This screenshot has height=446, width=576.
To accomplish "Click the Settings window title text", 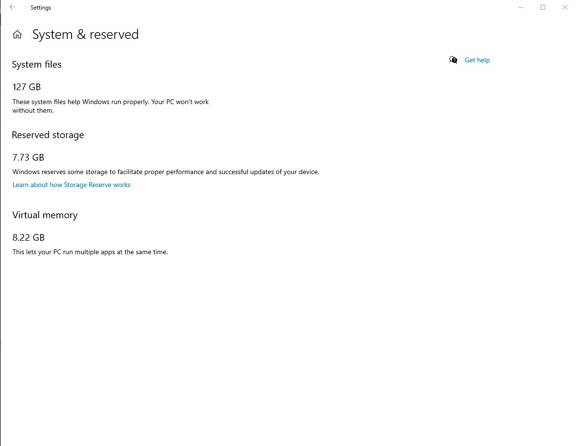I will [41, 8].
